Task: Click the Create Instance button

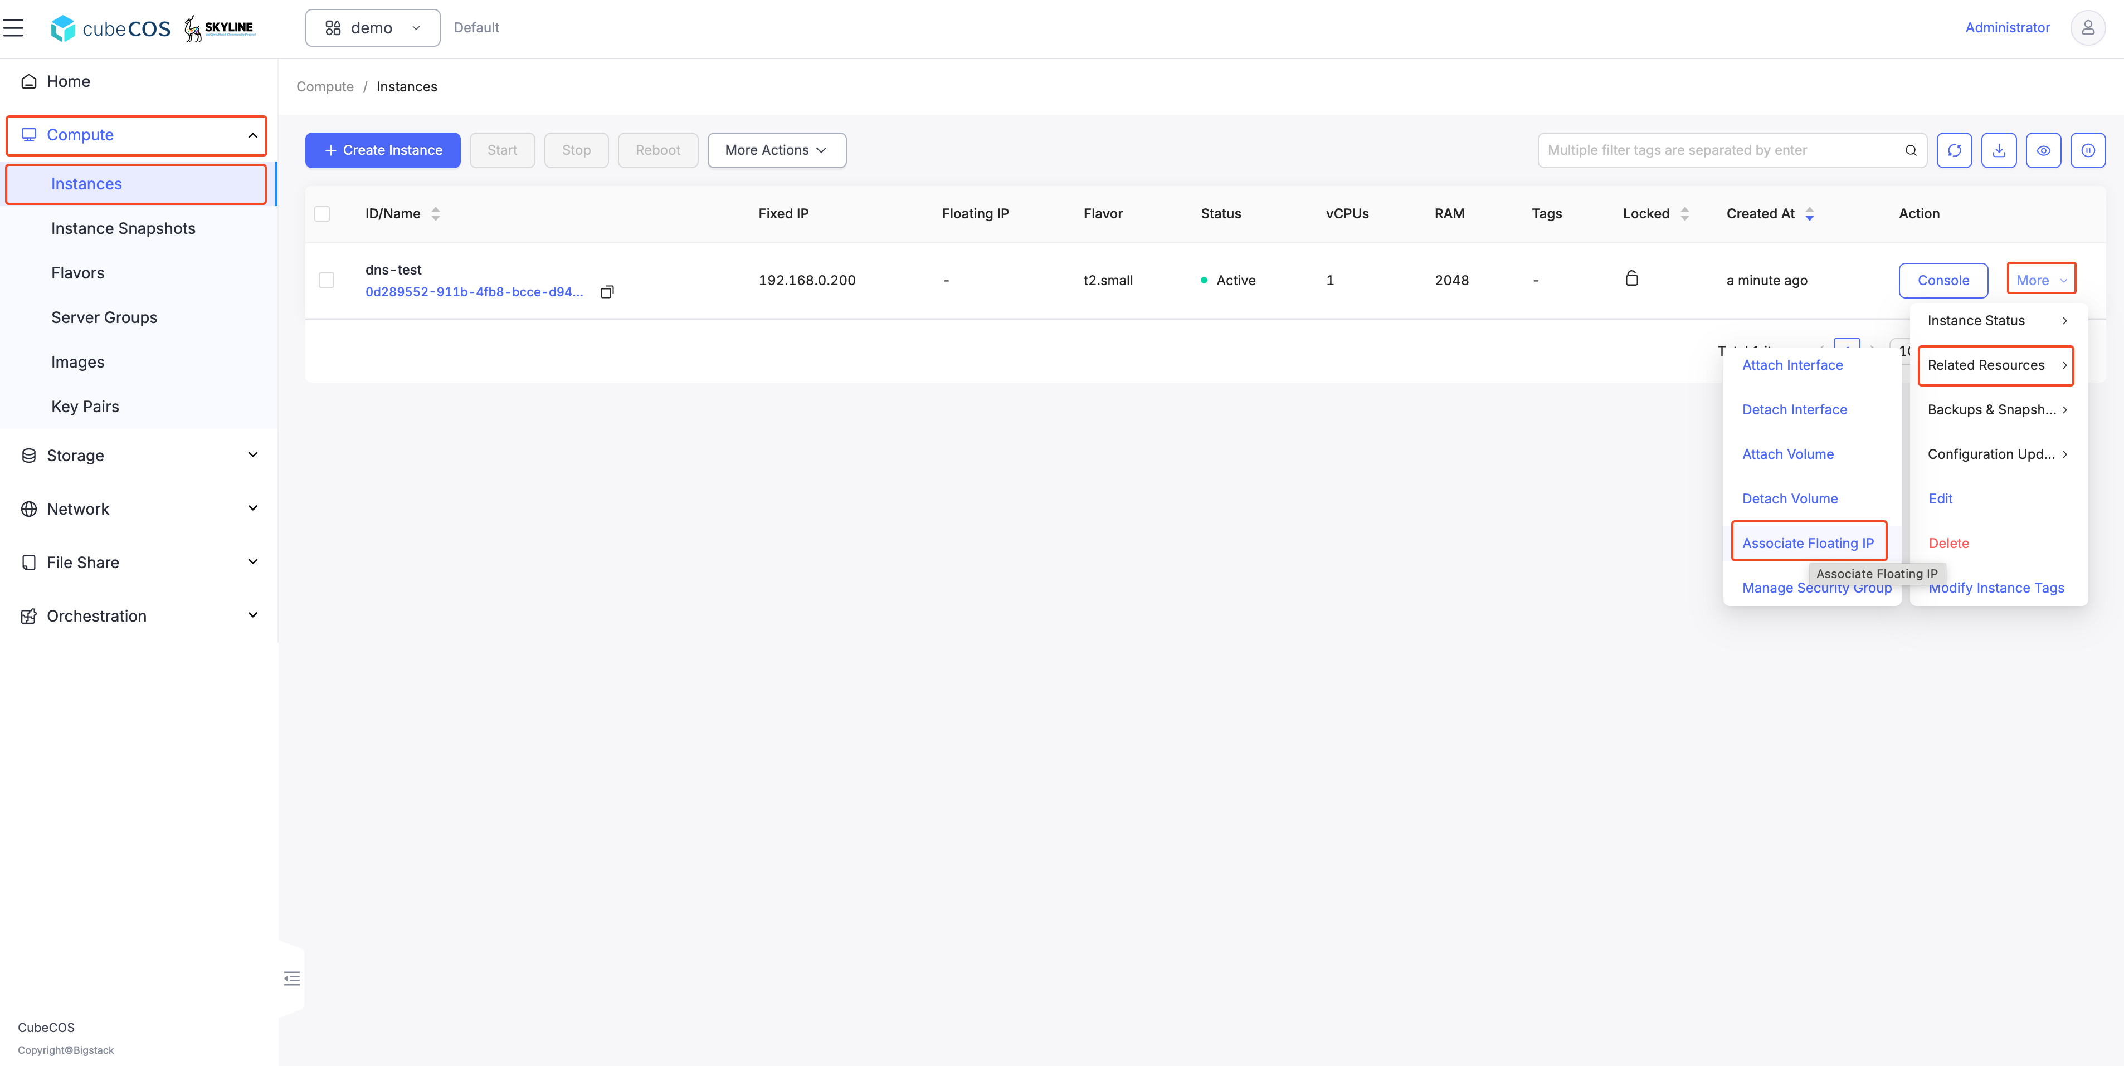Action: coord(383,150)
